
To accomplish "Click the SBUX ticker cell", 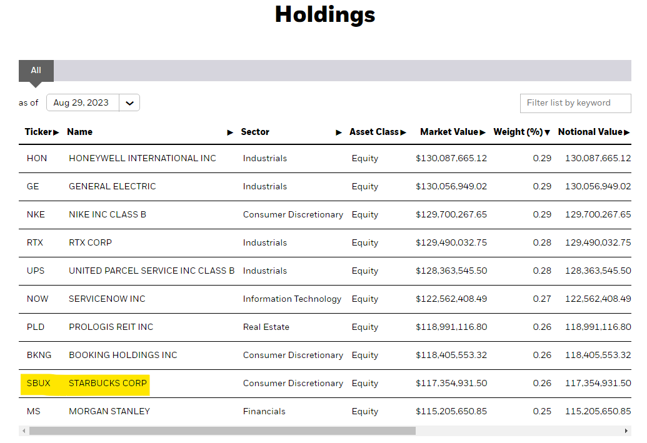I will point(38,383).
